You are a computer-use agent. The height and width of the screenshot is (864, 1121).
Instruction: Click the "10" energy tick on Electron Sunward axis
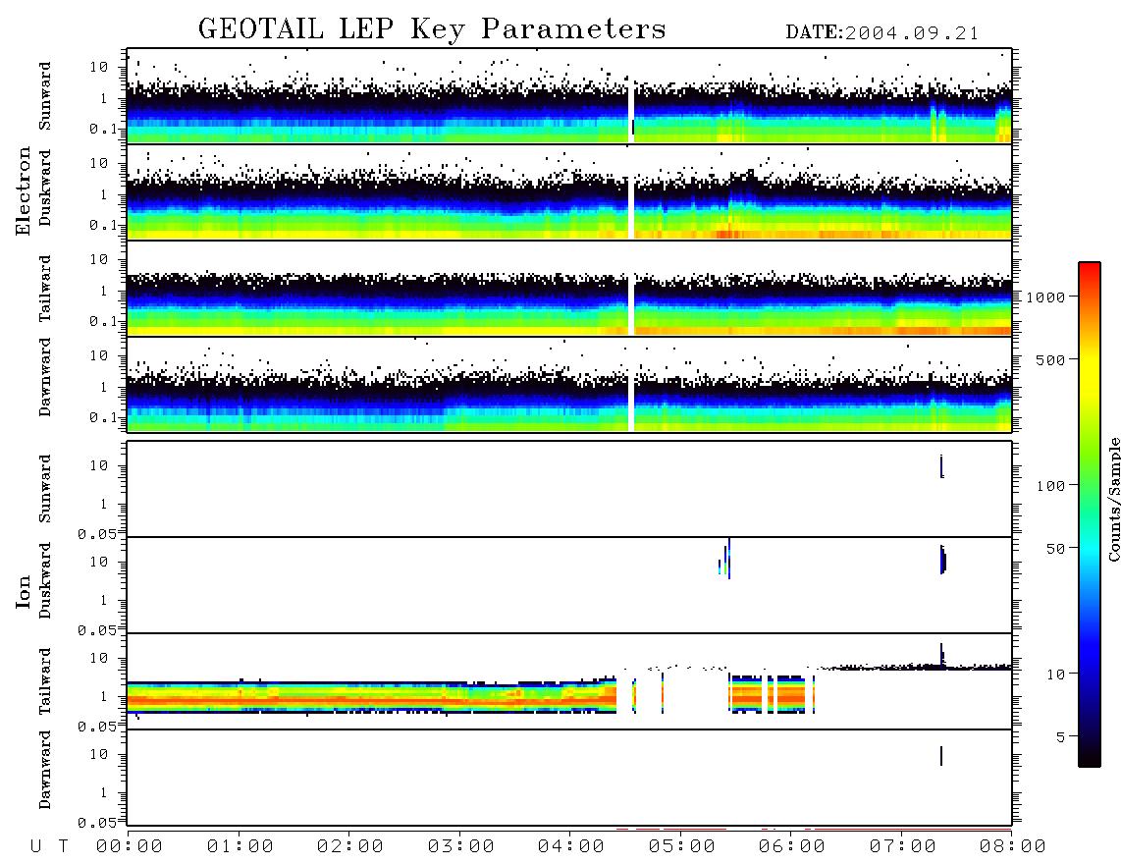99,67
